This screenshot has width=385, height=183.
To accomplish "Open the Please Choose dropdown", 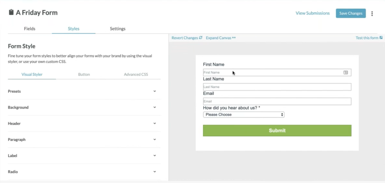I will pyautogui.click(x=243, y=115).
